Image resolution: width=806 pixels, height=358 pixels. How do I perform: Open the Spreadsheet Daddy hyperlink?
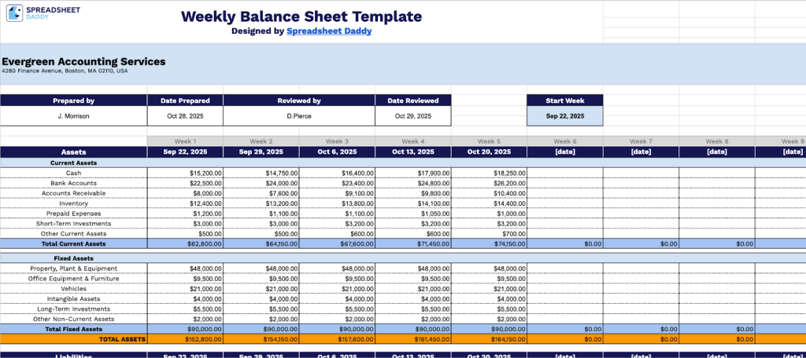coord(329,31)
